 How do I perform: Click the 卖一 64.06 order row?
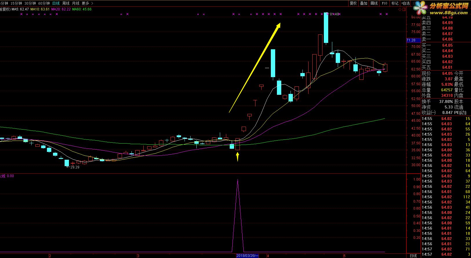(437, 39)
